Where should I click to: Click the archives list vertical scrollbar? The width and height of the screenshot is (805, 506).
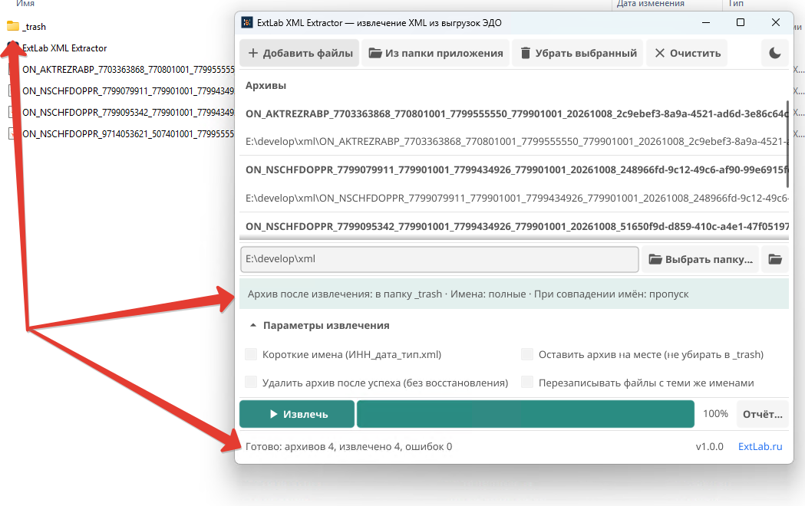(x=787, y=143)
